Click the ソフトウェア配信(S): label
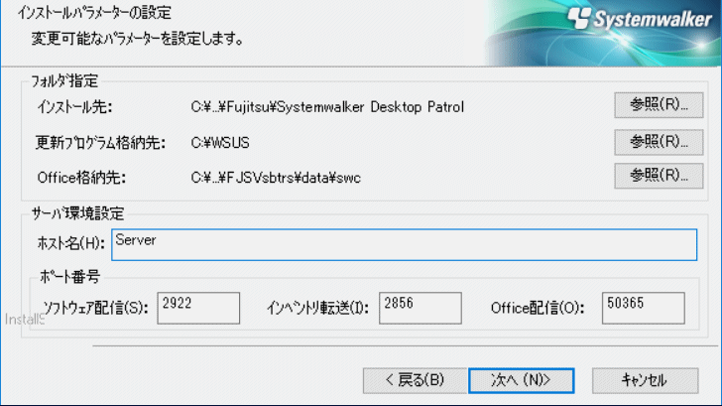 (x=95, y=308)
